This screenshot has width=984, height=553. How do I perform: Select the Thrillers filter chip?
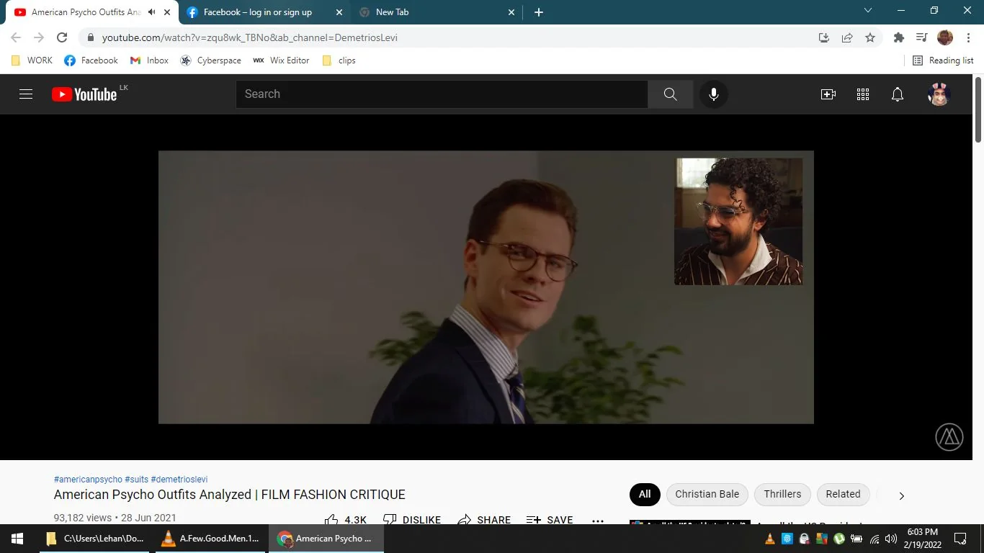click(782, 494)
